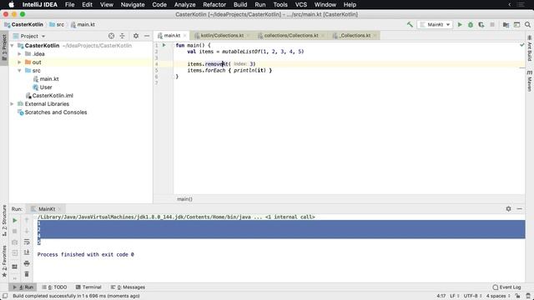Click the exit icon in Run panel
The width and height of the screenshot is (534, 300).
pyautogui.click(x=15, y=252)
